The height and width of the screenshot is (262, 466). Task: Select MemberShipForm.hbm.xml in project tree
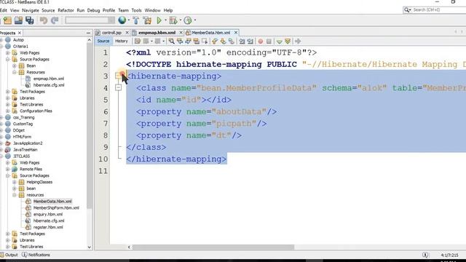56,208
